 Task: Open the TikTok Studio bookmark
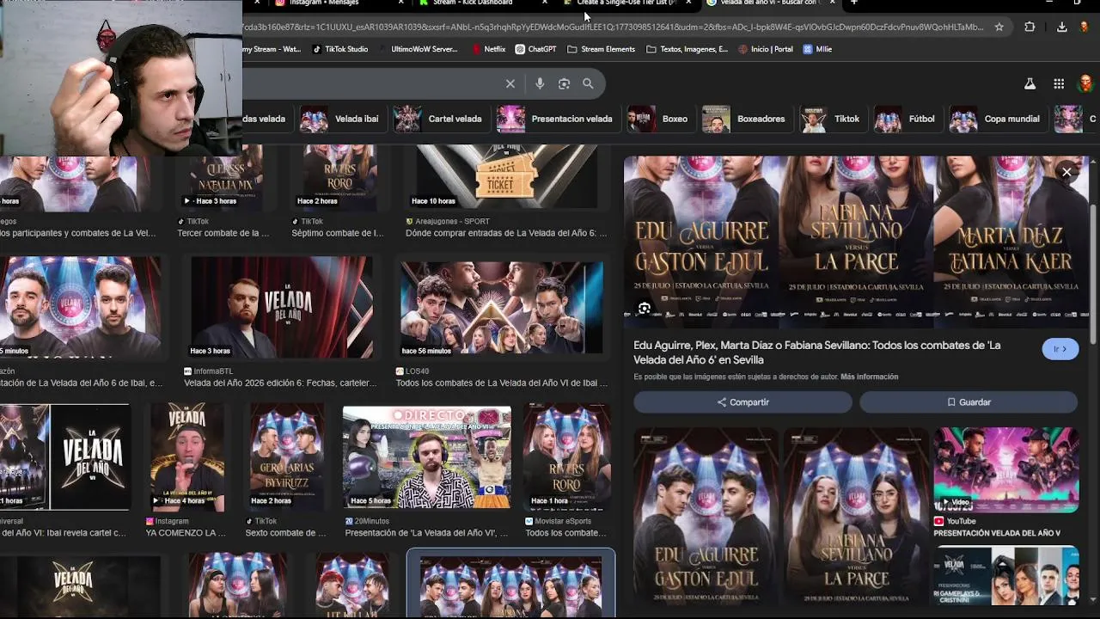(x=340, y=49)
